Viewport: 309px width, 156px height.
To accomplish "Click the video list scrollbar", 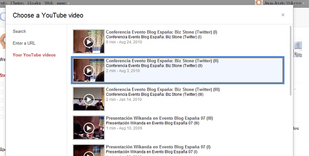I will tap(291, 61).
